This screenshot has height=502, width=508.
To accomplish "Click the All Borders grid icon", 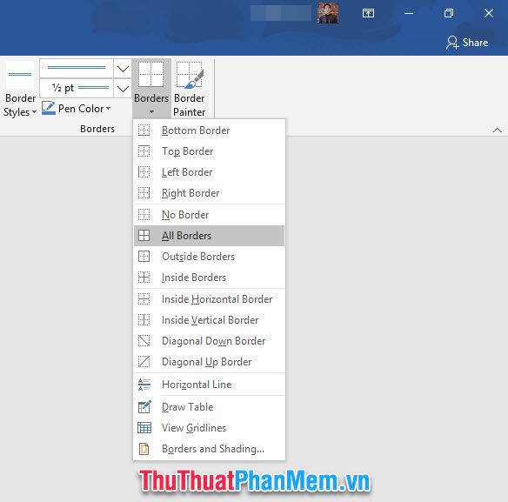I will (144, 236).
